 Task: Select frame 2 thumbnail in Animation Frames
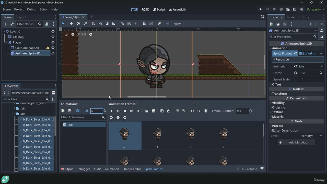click(190, 136)
